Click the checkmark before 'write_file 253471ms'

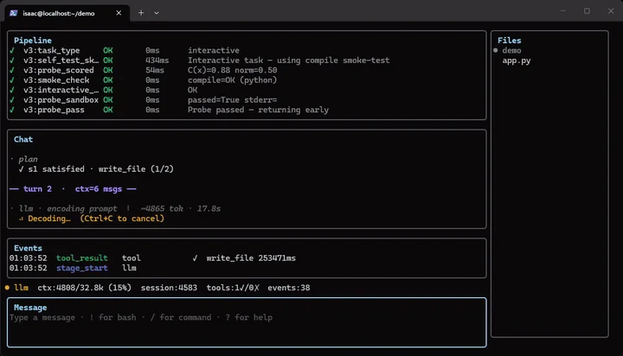(x=195, y=258)
